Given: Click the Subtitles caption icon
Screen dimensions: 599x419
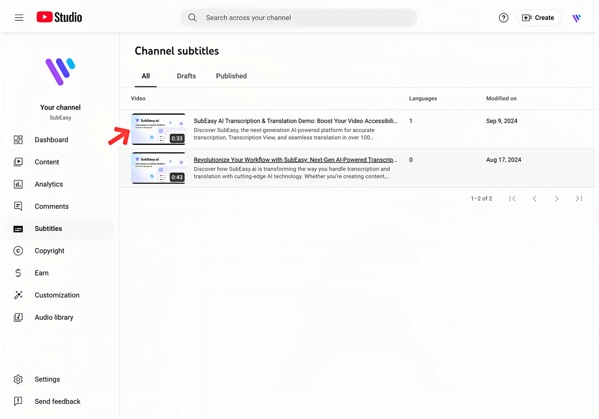Looking at the screenshot, I should (x=18, y=229).
